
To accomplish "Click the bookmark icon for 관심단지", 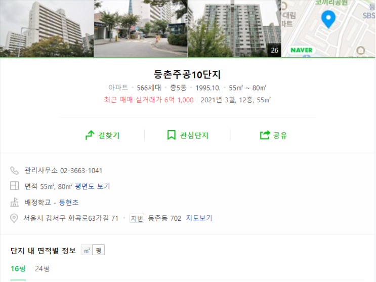I will tap(171, 135).
